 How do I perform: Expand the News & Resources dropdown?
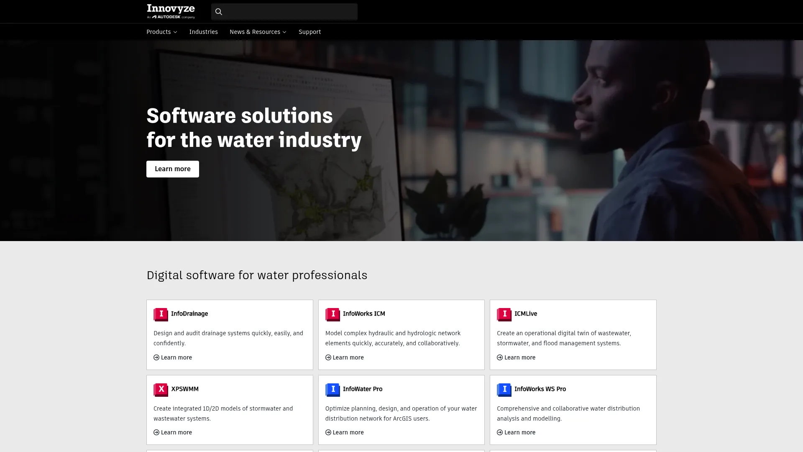coord(258,32)
